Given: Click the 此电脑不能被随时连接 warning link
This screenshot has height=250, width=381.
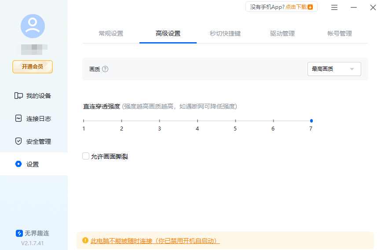Looking at the screenshot, I should pos(155,241).
